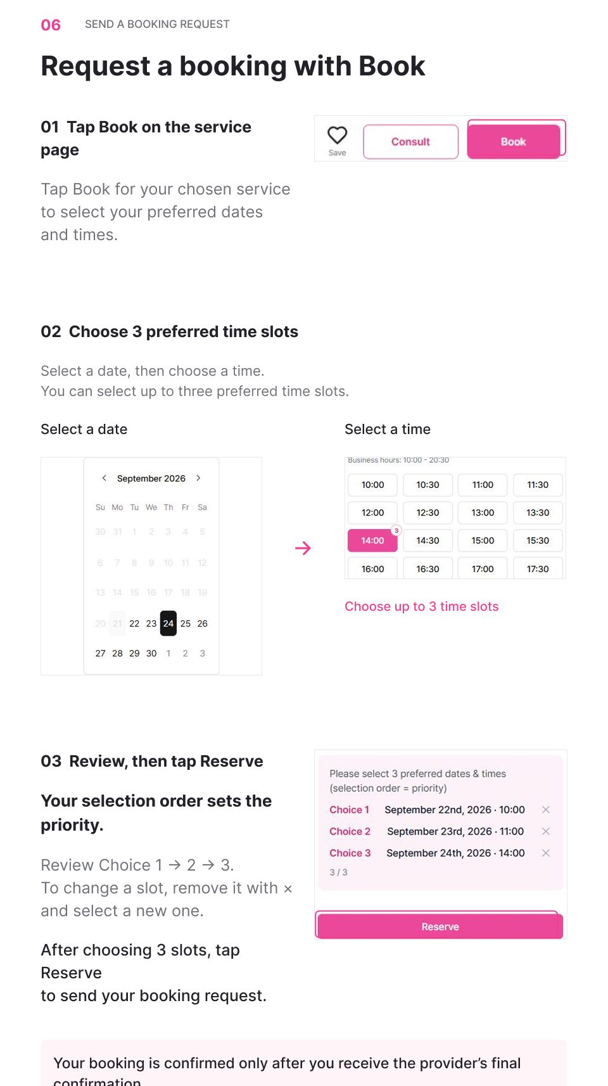Click the Choose up to 3 time slots text
608x1086 pixels.
coord(422,606)
